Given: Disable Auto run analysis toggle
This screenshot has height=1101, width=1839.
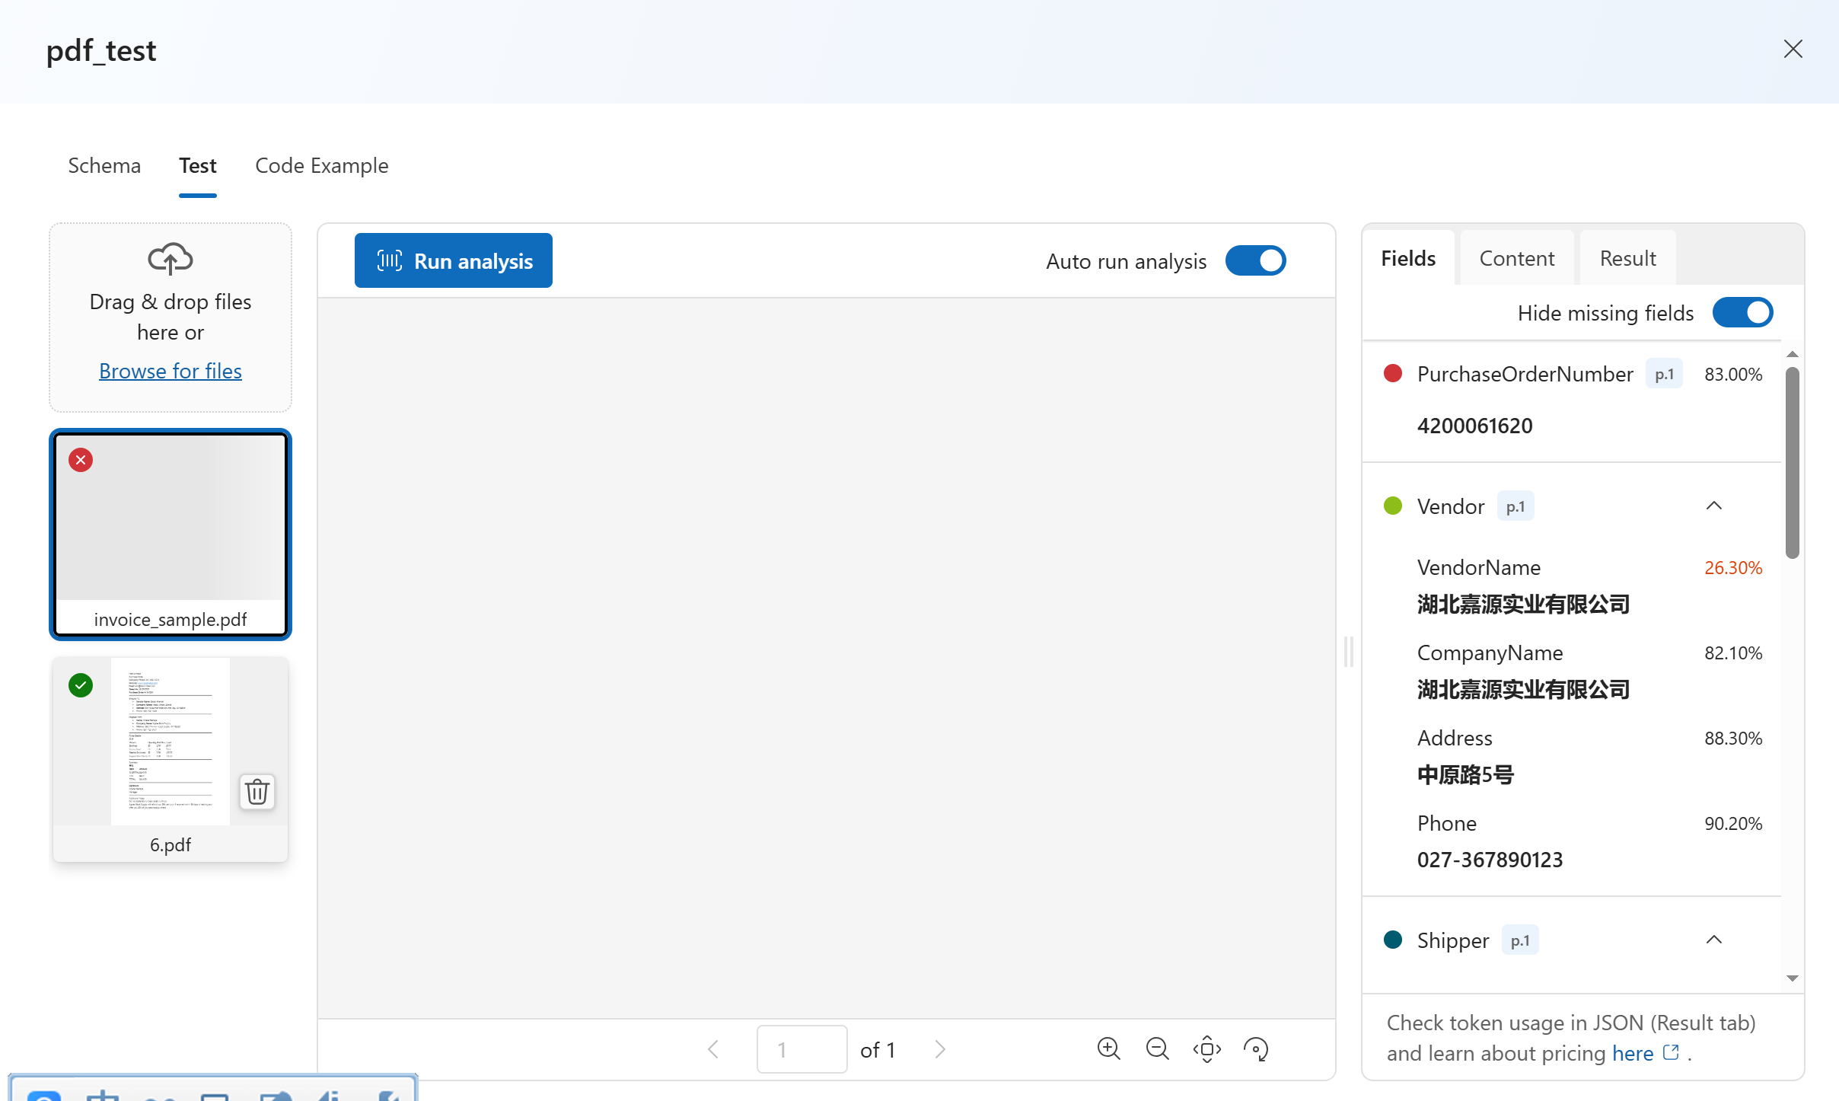Looking at the screenshot, I should click(1255, 260).
